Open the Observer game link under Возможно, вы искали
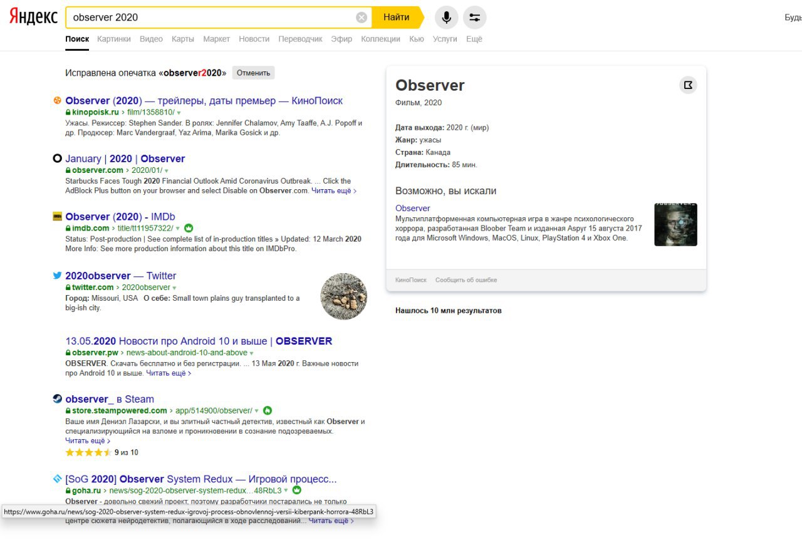The height and width of the screenshot is (540, 802). click(x=413, y=208)
